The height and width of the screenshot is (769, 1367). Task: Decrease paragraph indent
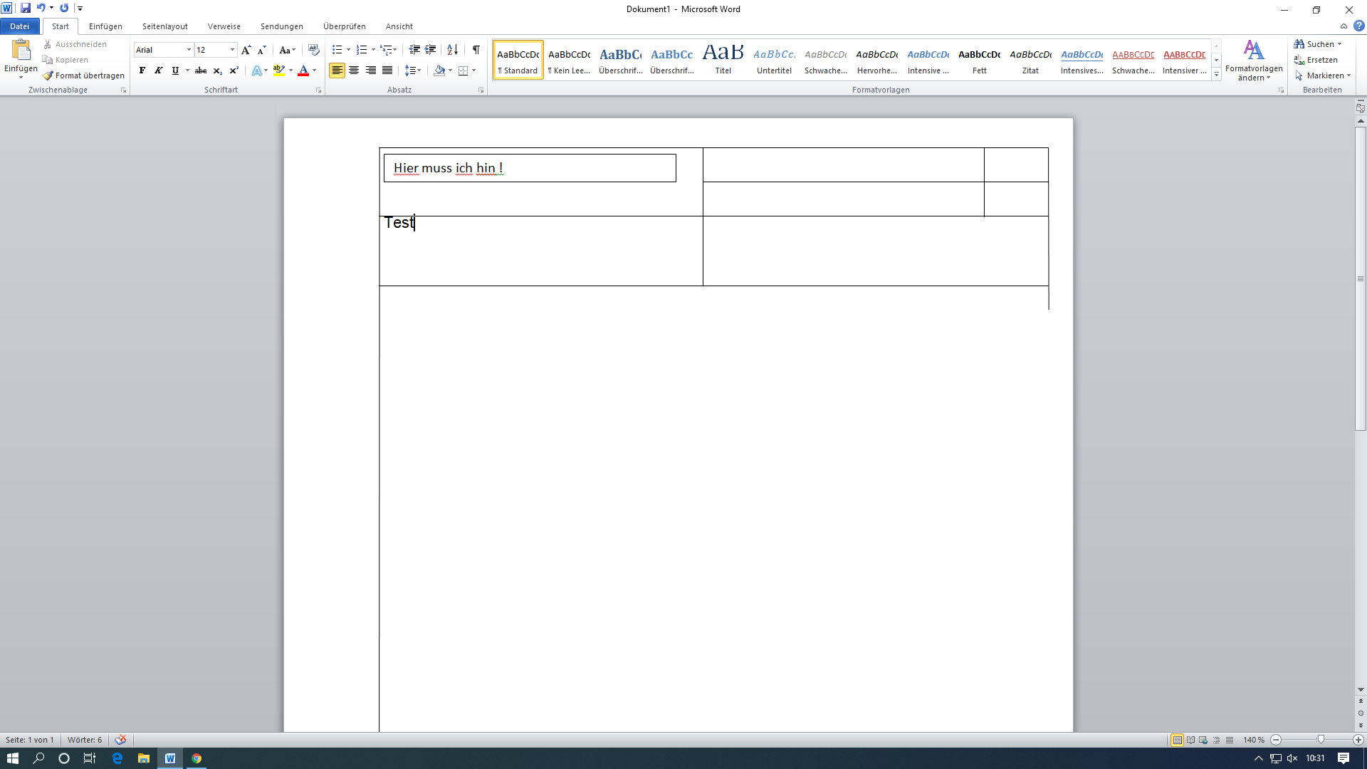click(414, 50)
